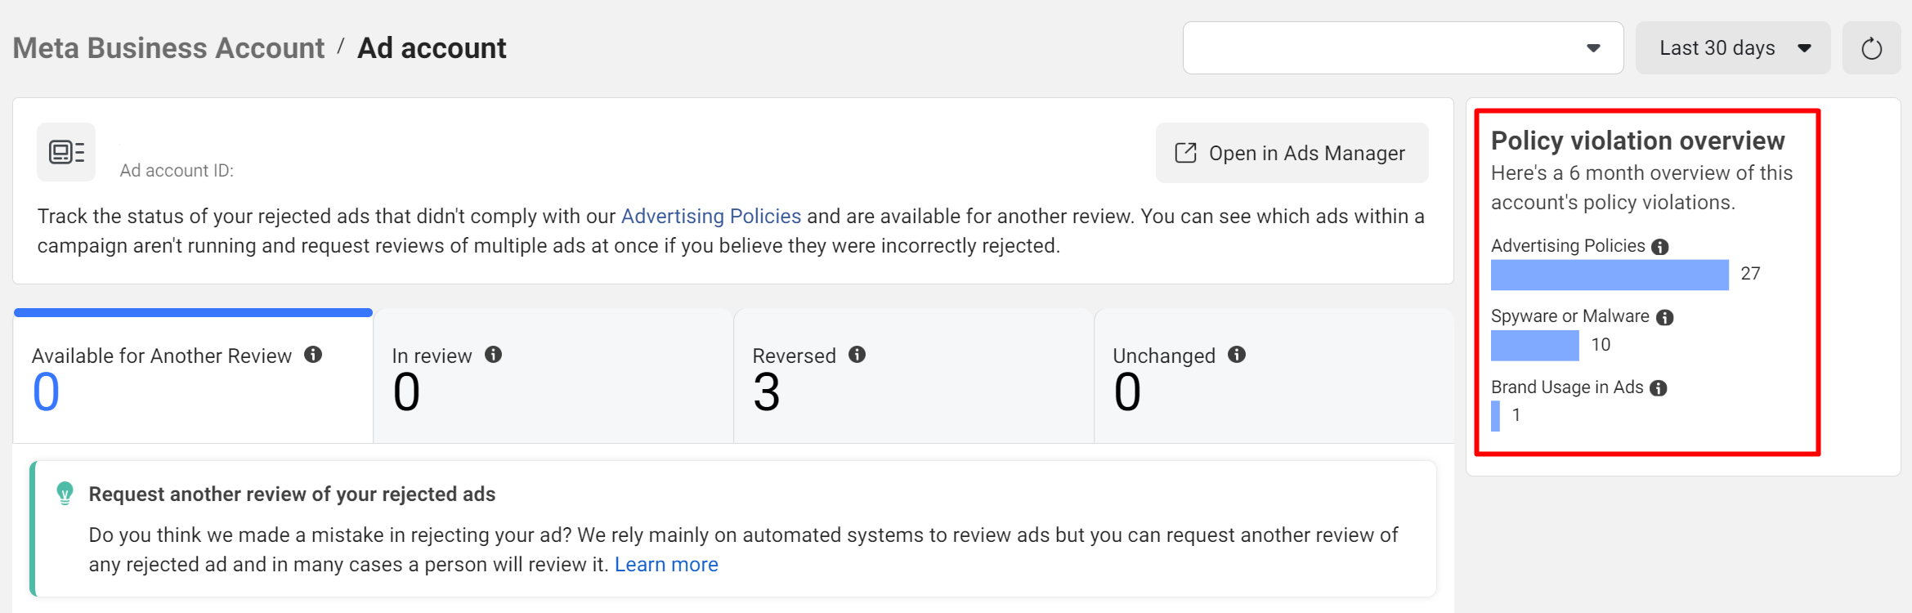Click info icon beside Spyware or Malware
The height and width of the screenshot is (613, 1912).
point(1664,317)
